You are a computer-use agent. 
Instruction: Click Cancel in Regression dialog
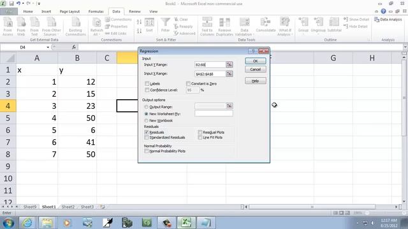[256, 69]
